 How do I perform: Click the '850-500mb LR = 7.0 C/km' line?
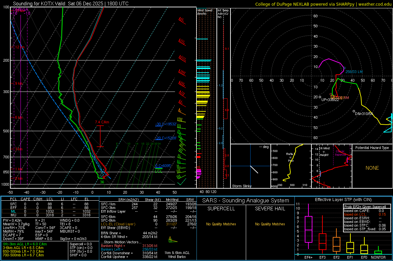[x=23, y=251]
